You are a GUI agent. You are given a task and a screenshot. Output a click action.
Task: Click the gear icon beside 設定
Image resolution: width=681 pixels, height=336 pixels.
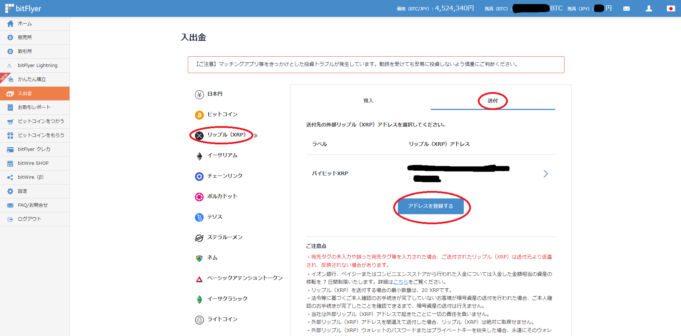point(10,191)
